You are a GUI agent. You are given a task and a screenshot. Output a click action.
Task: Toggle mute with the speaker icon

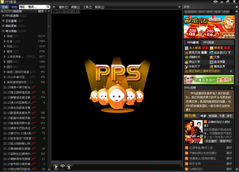point(69,167)
